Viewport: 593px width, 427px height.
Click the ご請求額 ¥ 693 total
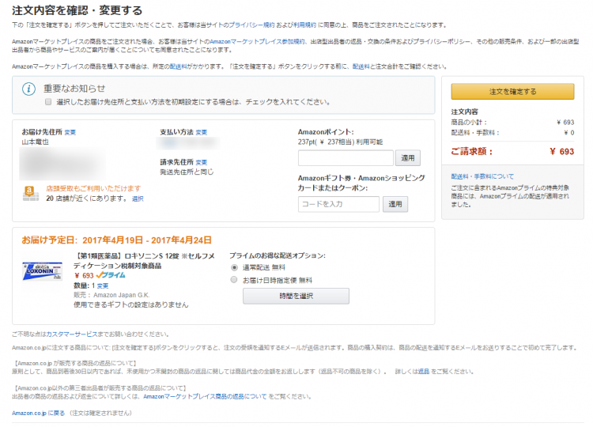512,152
